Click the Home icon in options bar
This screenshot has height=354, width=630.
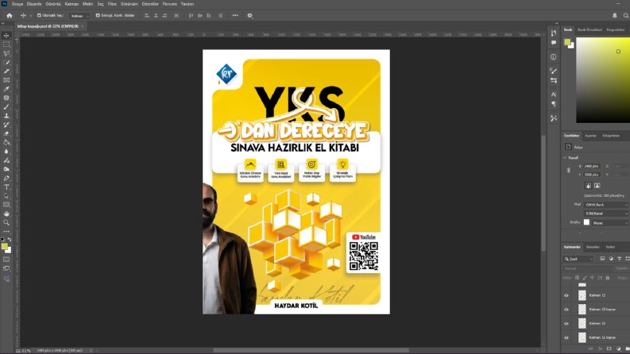click(10, 16)
